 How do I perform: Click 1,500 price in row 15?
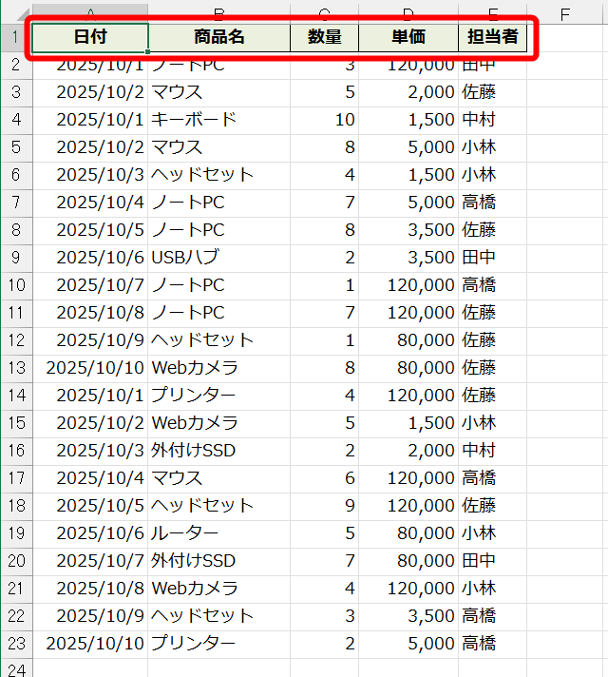click(408, 423)
